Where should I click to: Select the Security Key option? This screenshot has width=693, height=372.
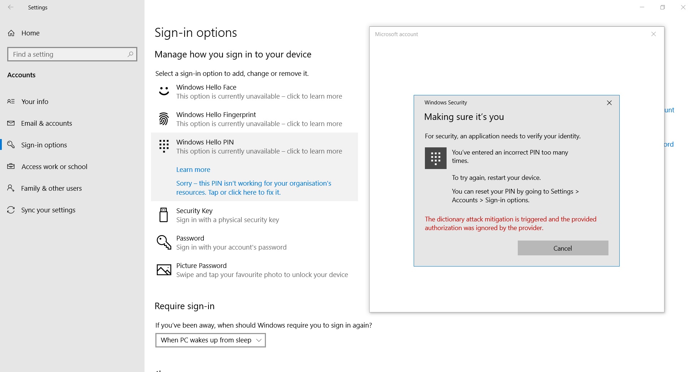pos(254,215)
